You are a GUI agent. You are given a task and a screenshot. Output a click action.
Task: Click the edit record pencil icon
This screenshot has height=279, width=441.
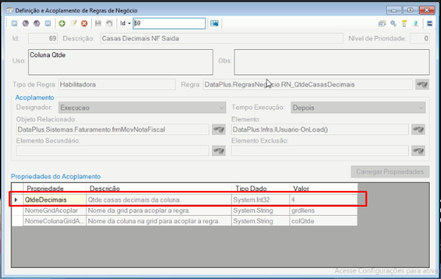[x=74, y=23]
